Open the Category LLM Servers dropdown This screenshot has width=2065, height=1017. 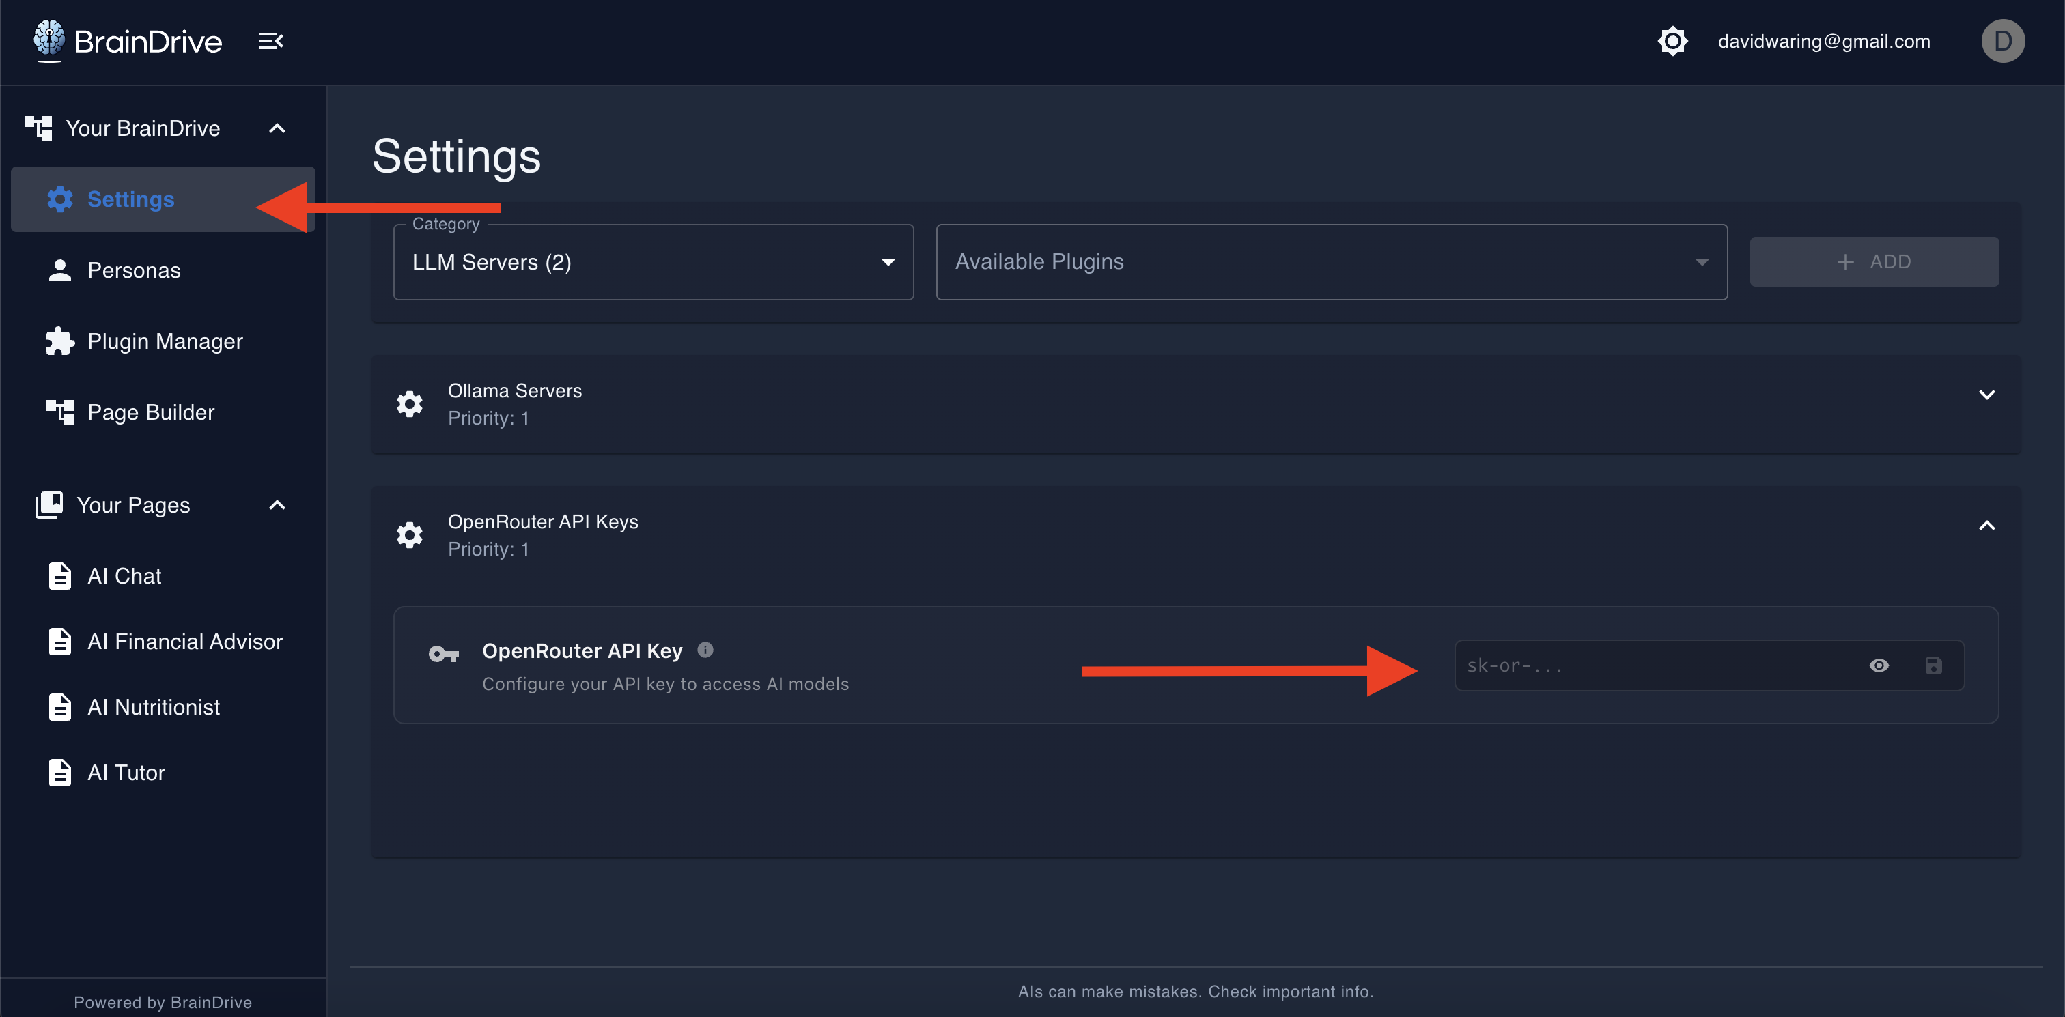point(653,262)
